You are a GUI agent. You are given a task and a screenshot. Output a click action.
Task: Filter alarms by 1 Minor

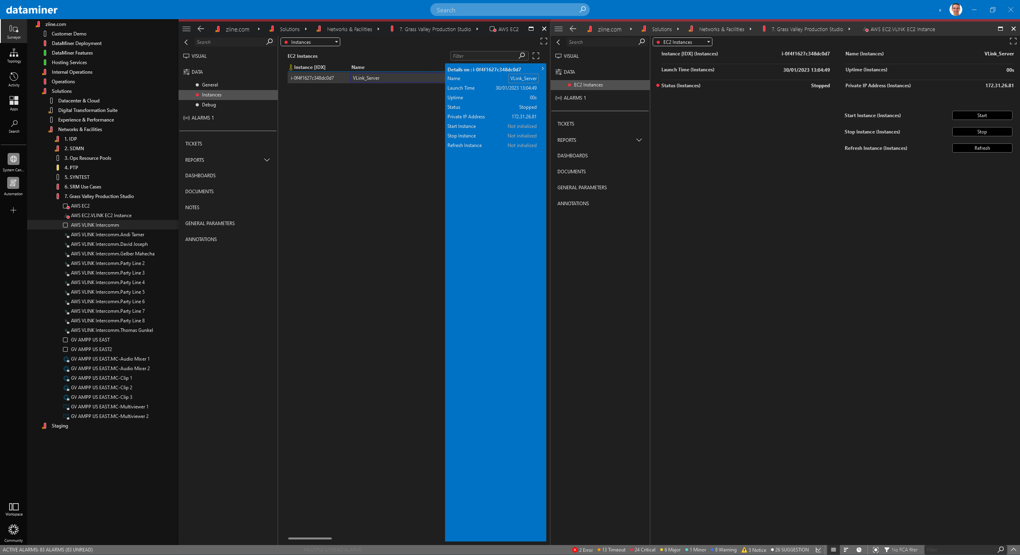696,550
